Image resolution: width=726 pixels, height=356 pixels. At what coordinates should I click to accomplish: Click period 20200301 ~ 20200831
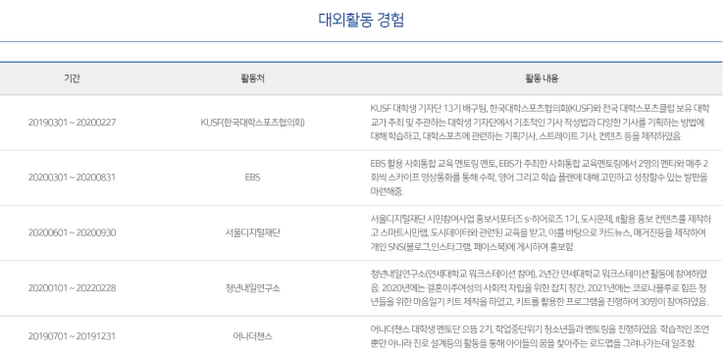click(x=72, y=178)
